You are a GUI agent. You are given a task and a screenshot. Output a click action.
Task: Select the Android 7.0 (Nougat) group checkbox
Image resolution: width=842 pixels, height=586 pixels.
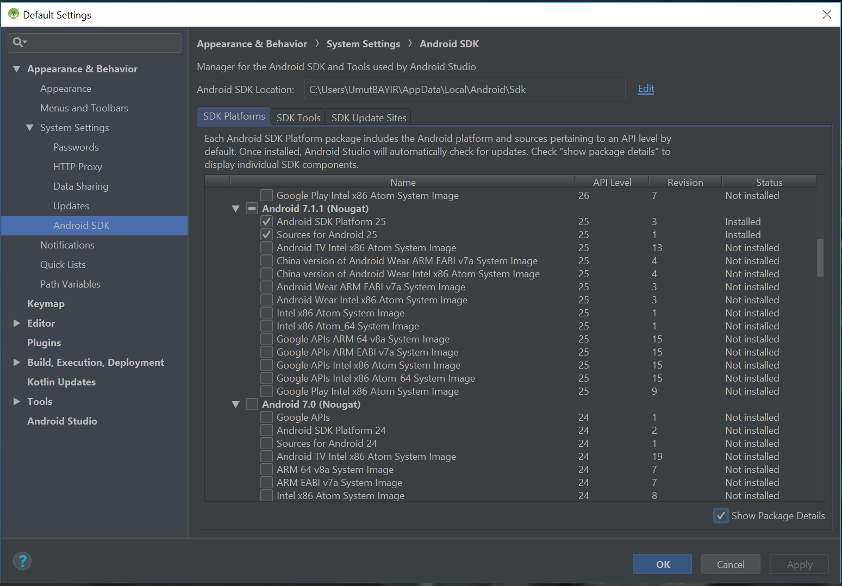coord(252,404)
